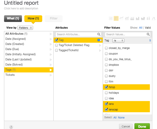Check the dropbox tag checkbox

[x=106, y=65]
